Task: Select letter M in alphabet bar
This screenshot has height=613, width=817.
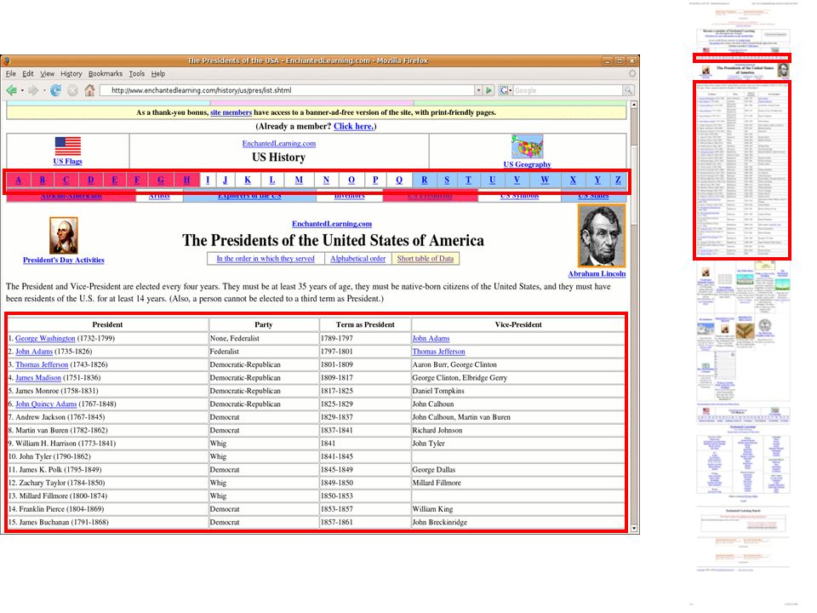Action: [x=299, y=180]
